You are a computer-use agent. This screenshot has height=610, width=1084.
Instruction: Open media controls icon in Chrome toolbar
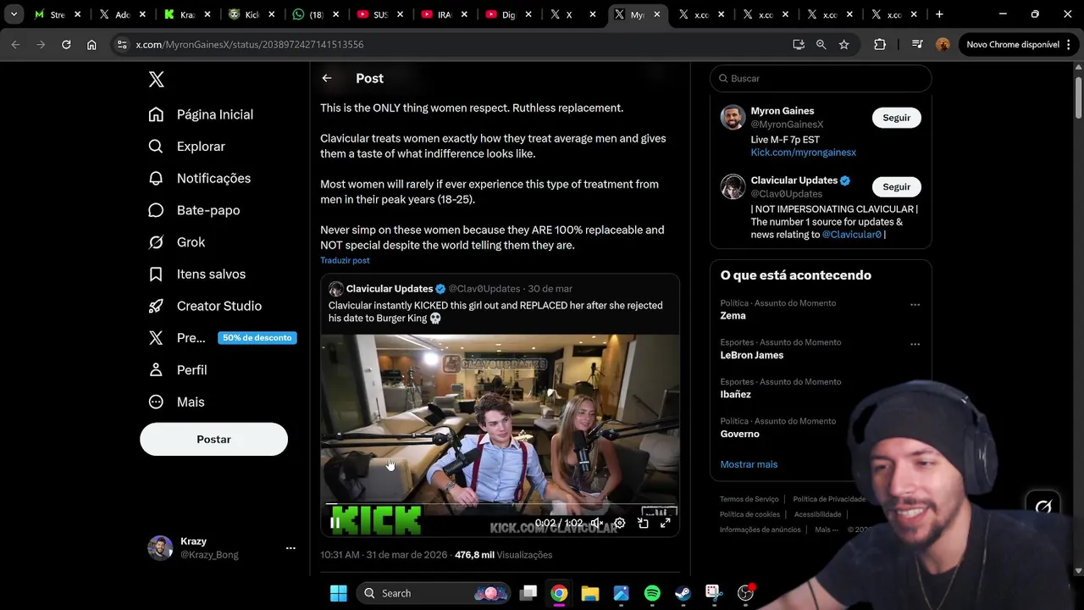pos(917,44)
